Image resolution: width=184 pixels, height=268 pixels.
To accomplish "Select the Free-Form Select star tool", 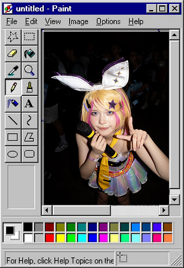I will tap(13, 37).
